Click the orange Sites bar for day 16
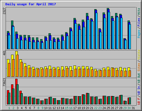The width and height of the screenshot is (142, 111). coord(72,74)
